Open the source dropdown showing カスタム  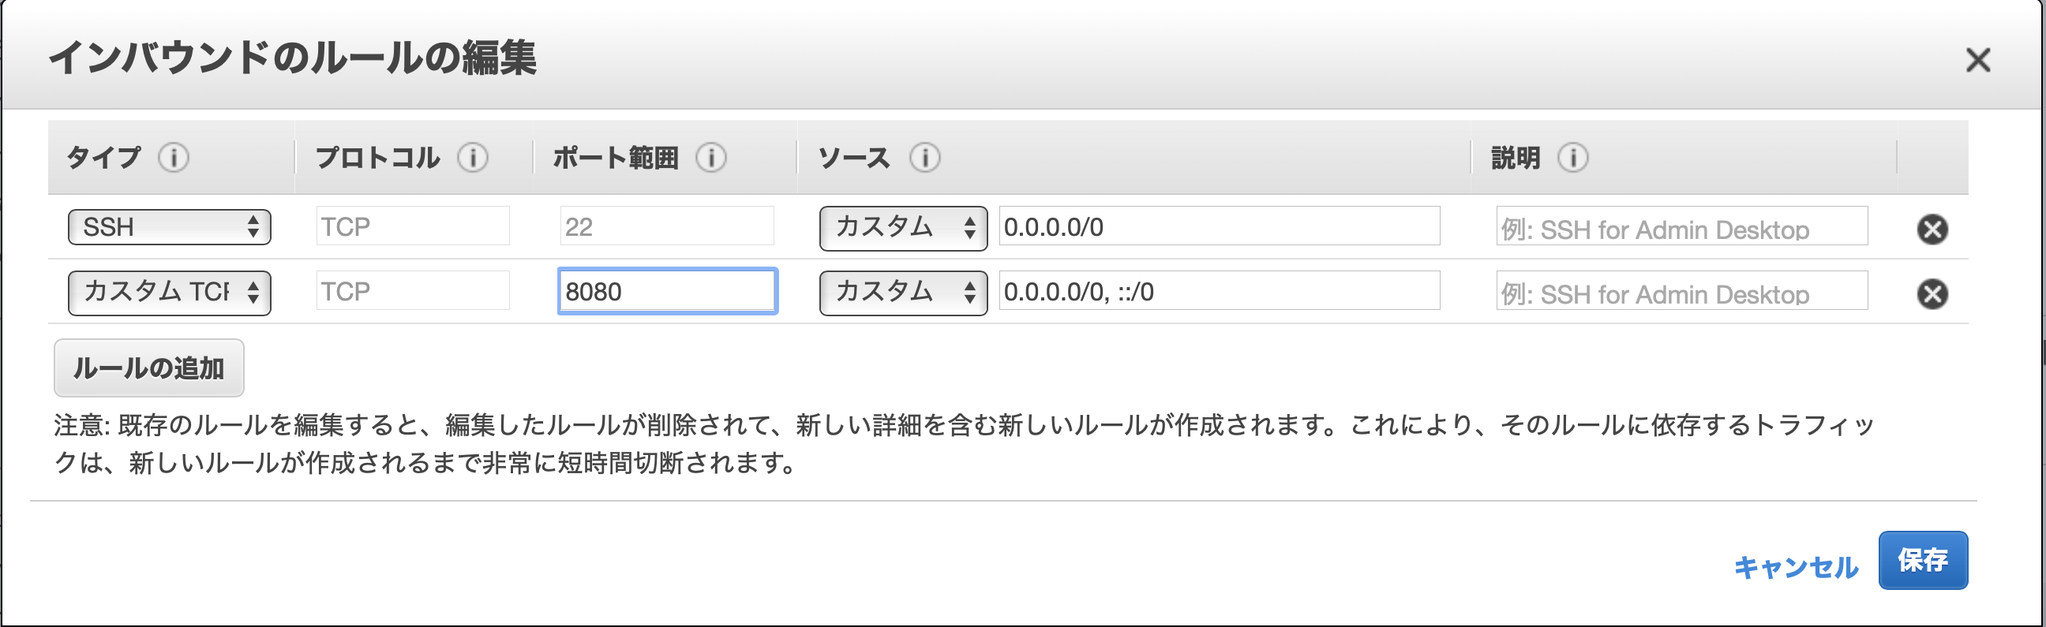902,226
